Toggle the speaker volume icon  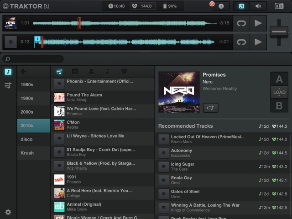258,6
